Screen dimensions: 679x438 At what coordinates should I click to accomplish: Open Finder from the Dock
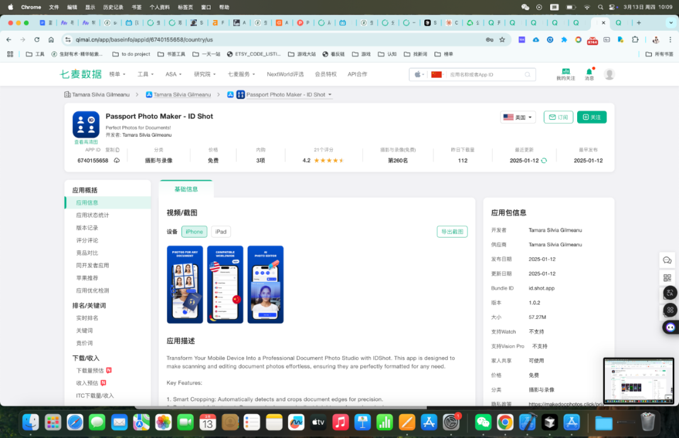(31, 422)
